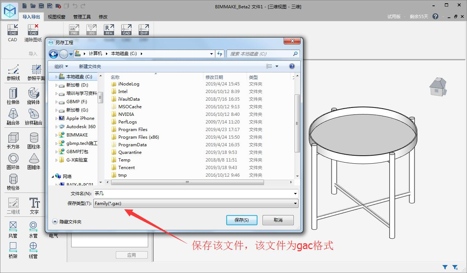Select the 圆环体 torus tool
This screenshot has width=467, height=273.
tap(13, 161)
